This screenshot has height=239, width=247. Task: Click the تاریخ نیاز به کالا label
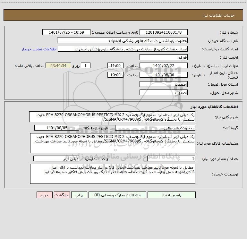click(96, 128)
